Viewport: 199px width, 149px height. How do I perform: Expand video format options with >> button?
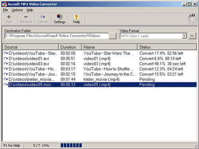pos(192,36)
